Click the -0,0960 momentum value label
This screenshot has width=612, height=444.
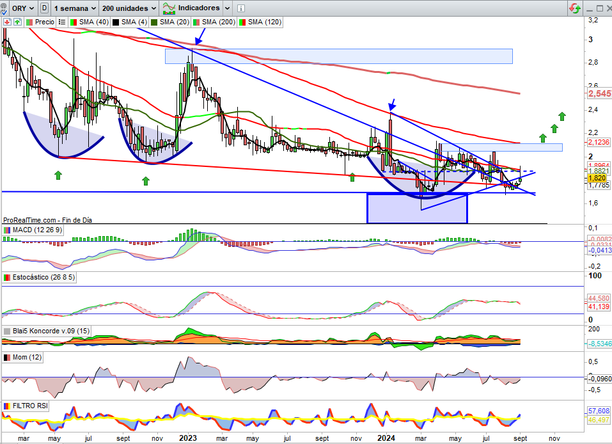click(599, 379)
